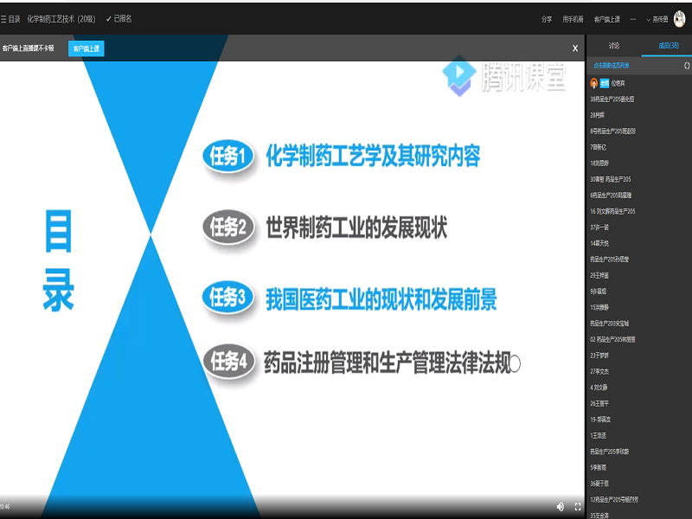Click 客户端上课 in the top bar
Screen dimensions: 692x519
(606, 18)
